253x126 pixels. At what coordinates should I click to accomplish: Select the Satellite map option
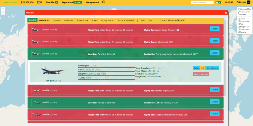coord(239,15)
